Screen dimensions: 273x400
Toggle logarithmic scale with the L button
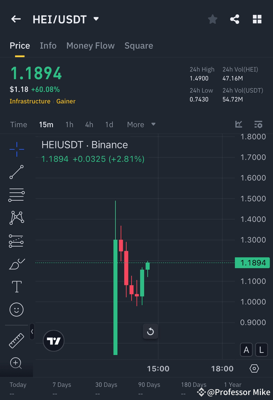coord(261,350)
